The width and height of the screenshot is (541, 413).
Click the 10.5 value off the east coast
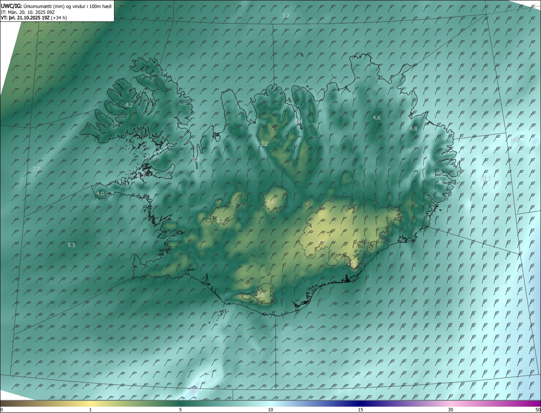pyautogui.click(x=486, y=179)
